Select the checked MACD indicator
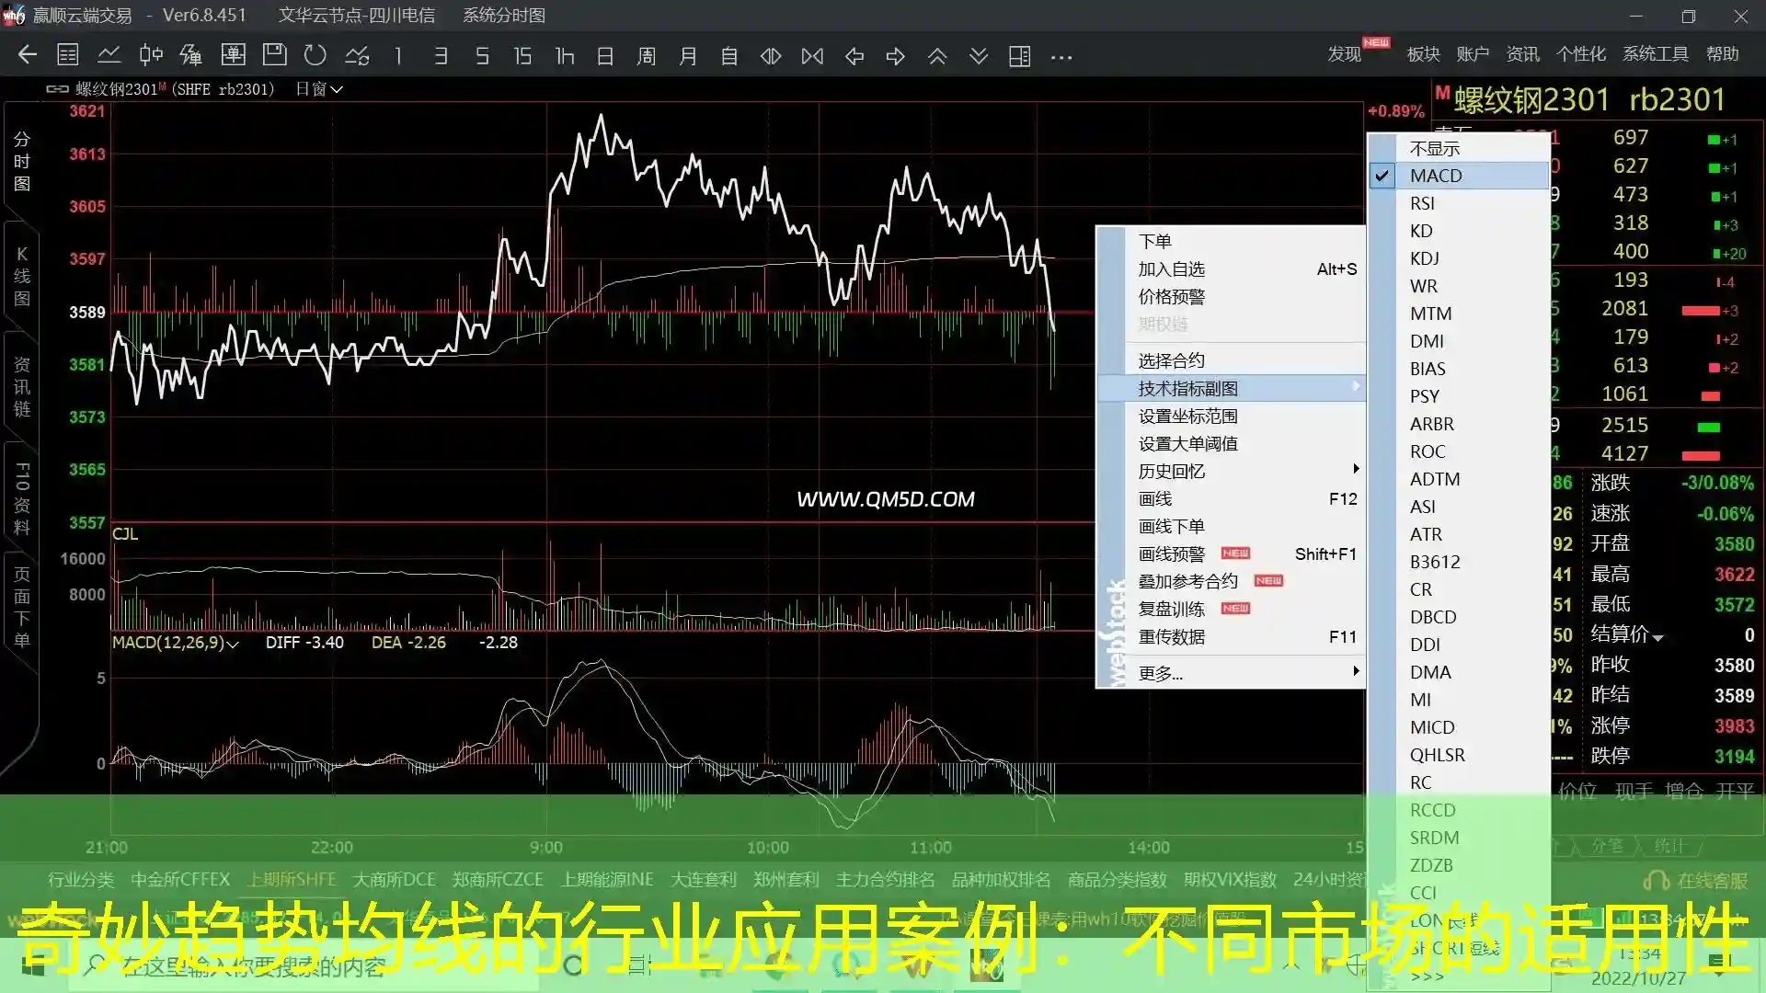This screenshot has height=993, width=1766. pos(1460,176)
